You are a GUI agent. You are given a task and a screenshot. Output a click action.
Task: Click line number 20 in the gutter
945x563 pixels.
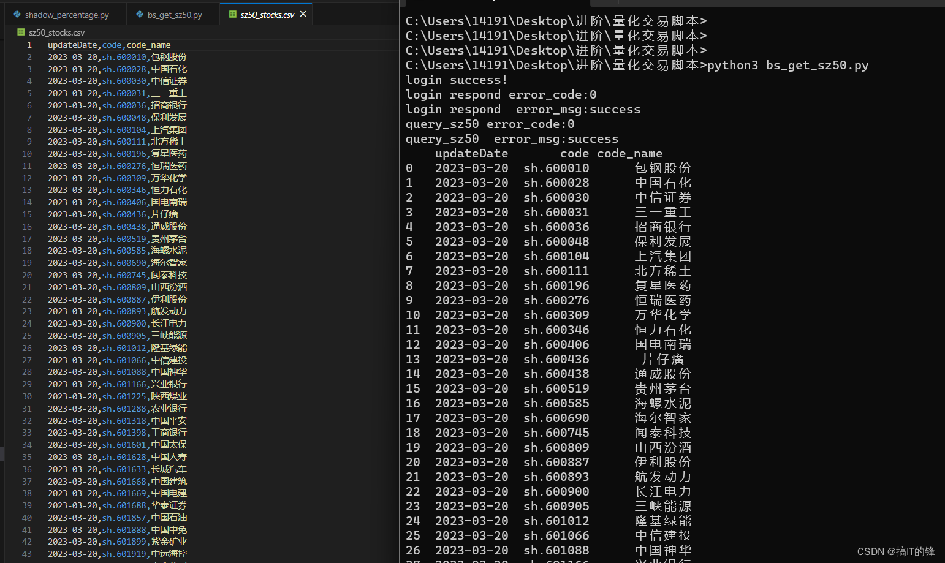(x=27, y=275)
